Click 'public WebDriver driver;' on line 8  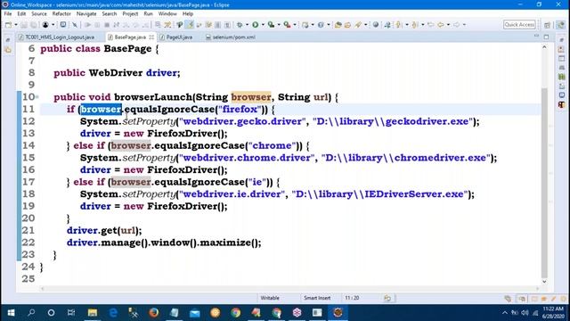117,73
